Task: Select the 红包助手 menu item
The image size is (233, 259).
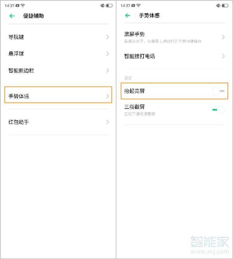Action: point(58,122)
